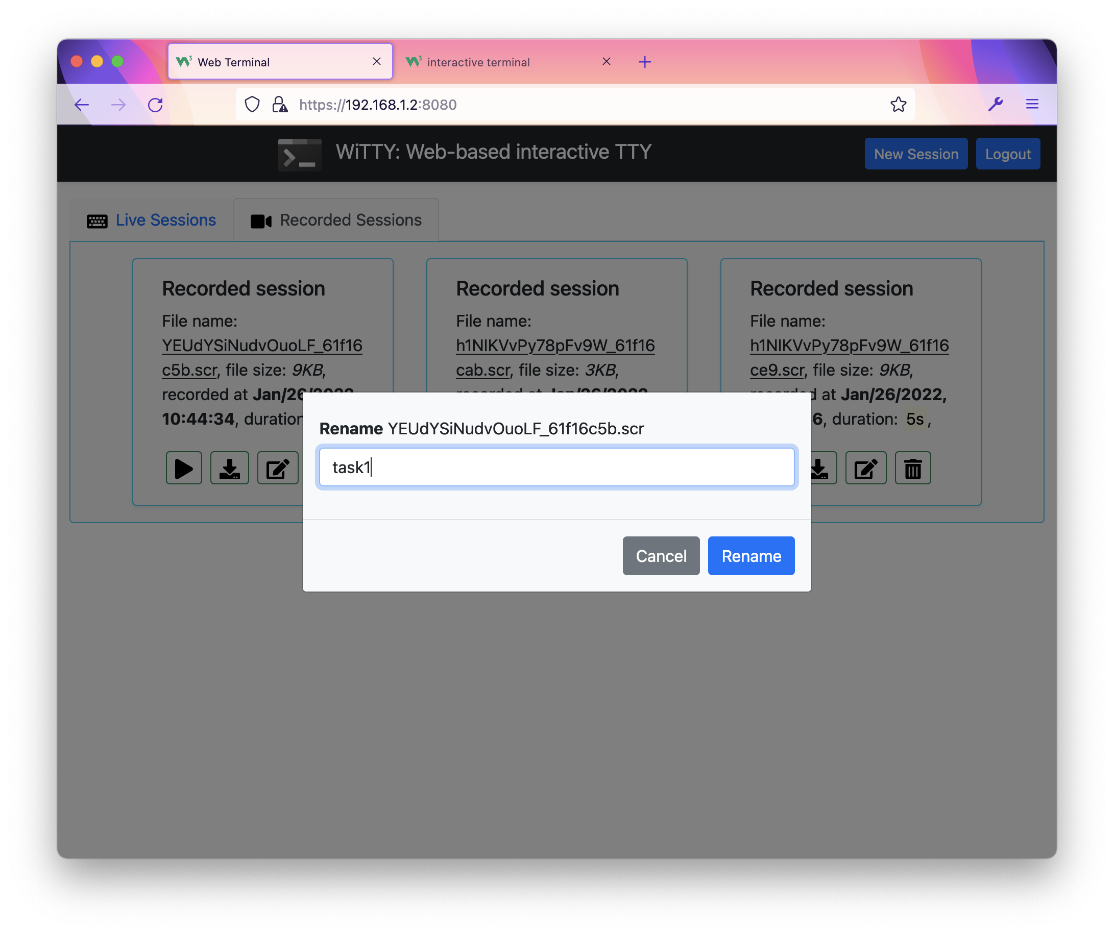Open the YEUdYSiNudvOuoLF_61f16c5b.scr file link

(262, 357)
